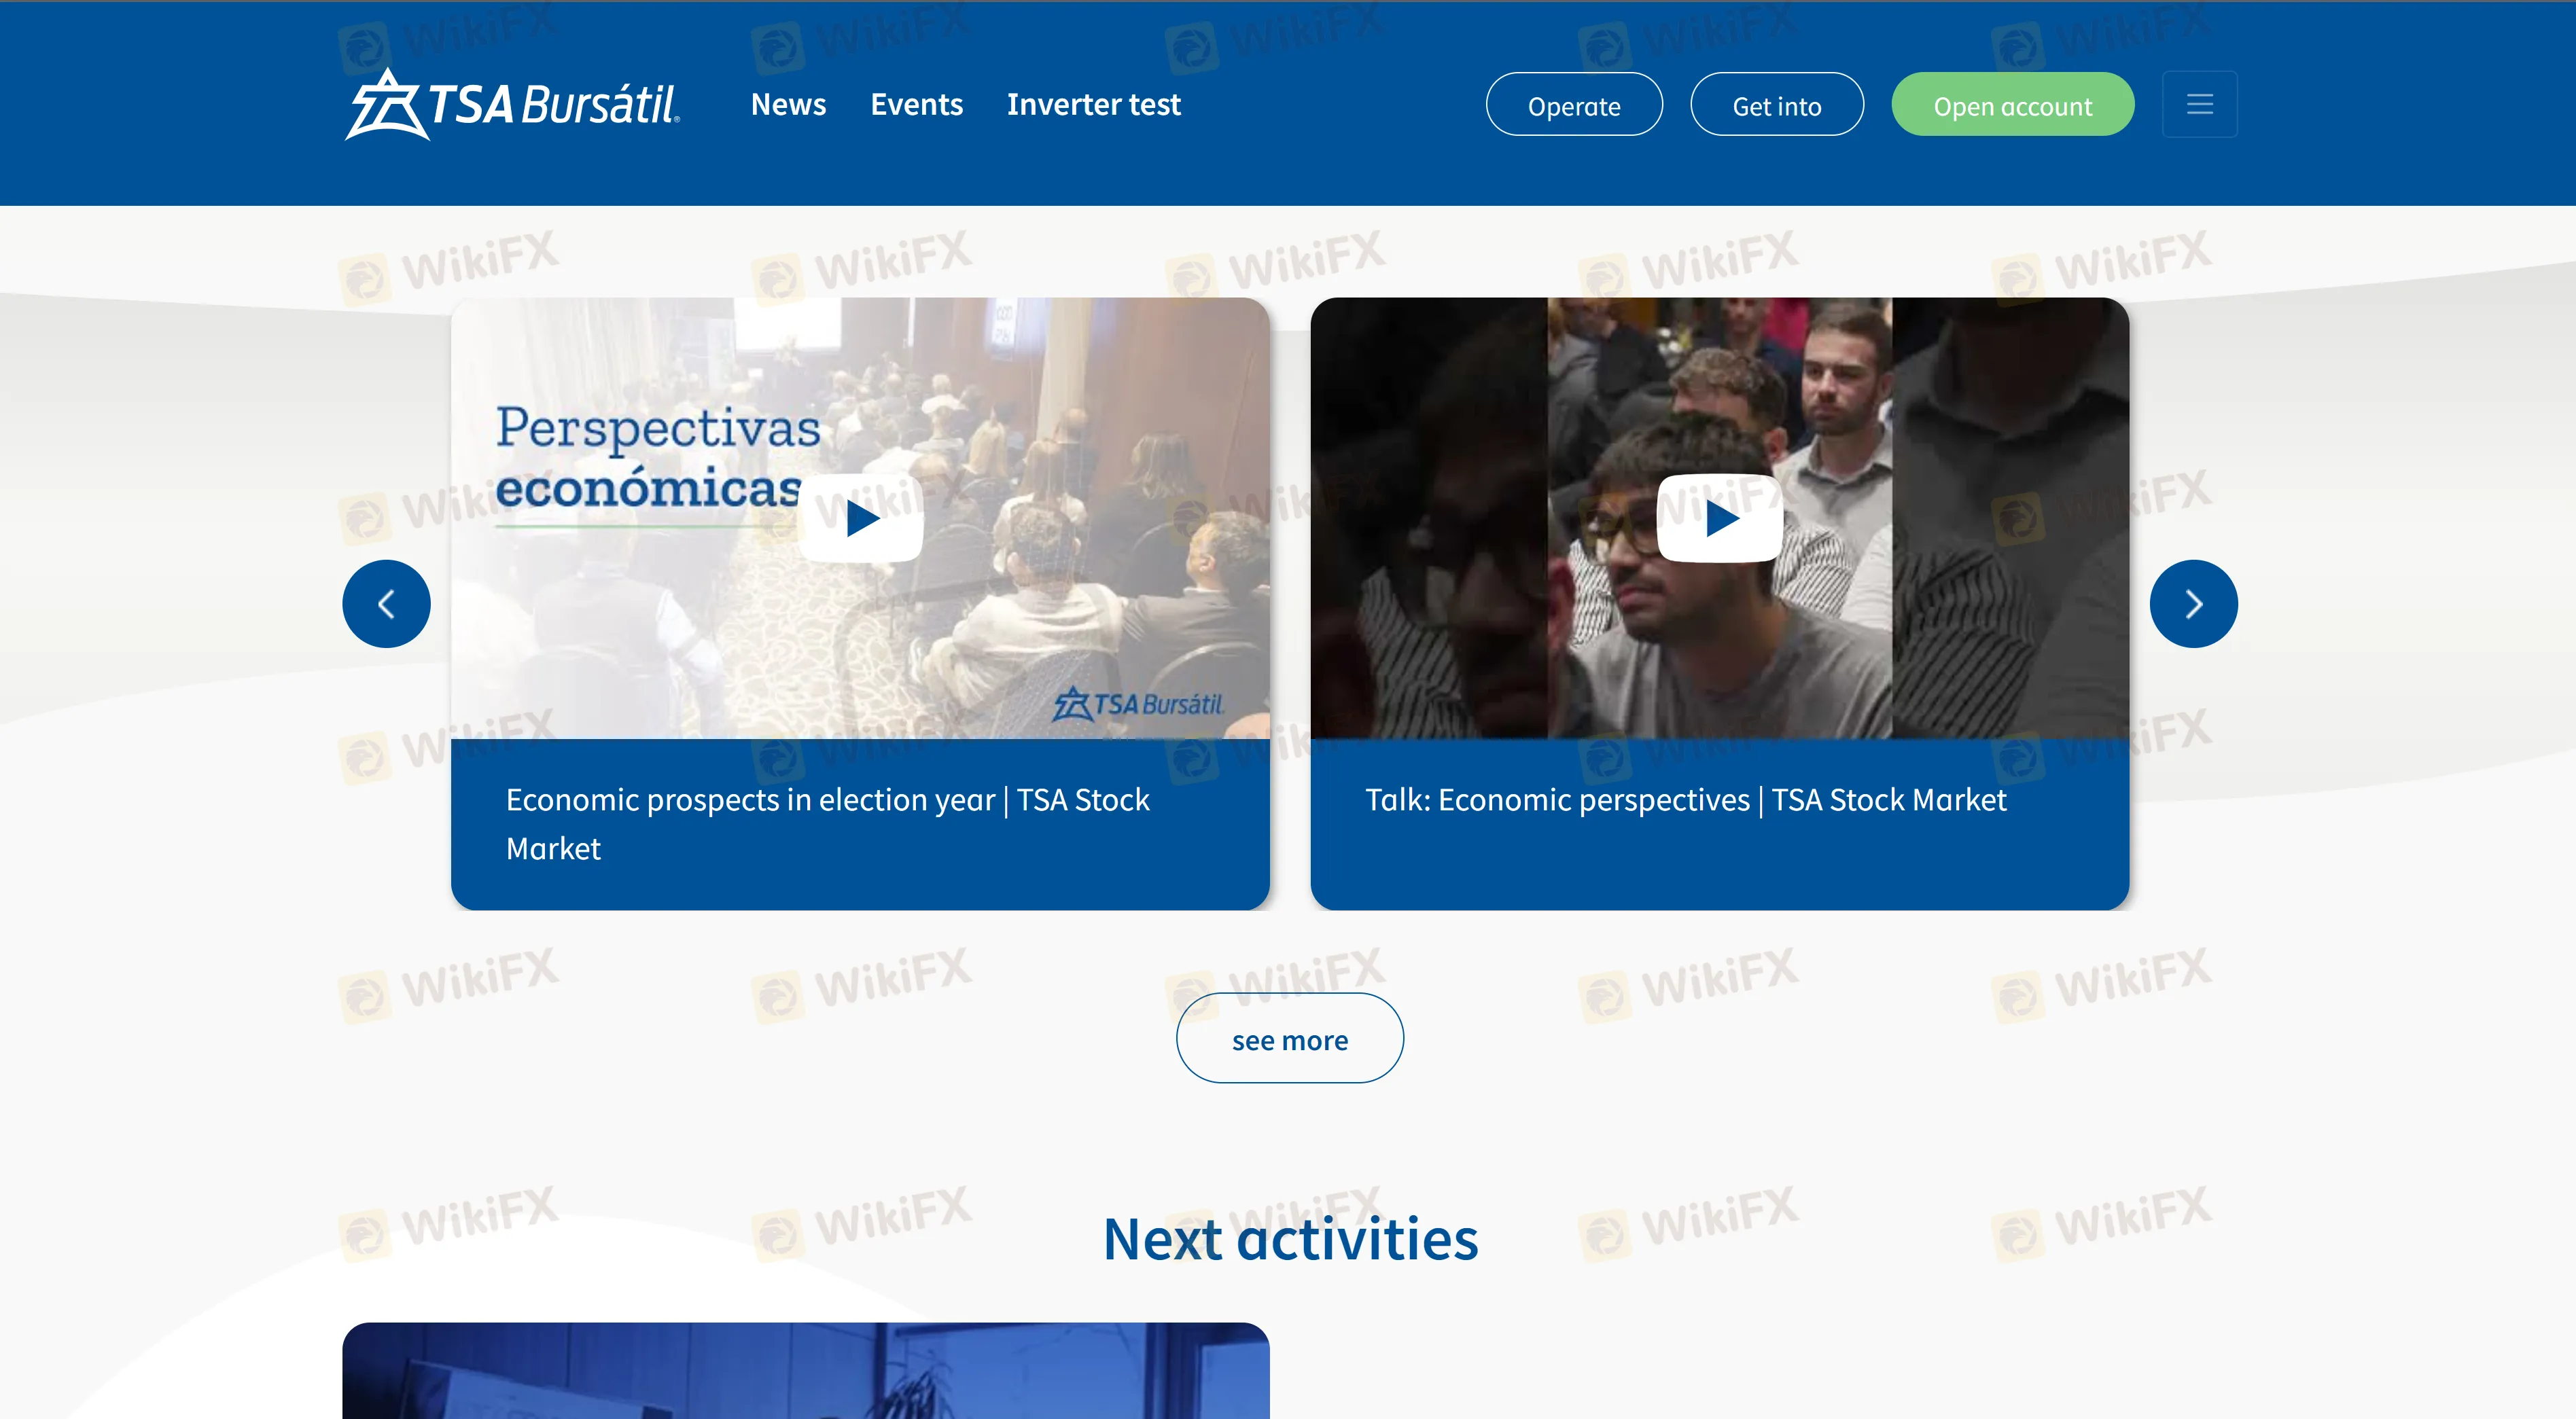
Task: Select the Events menu item
Action: (x=916, y=104)
